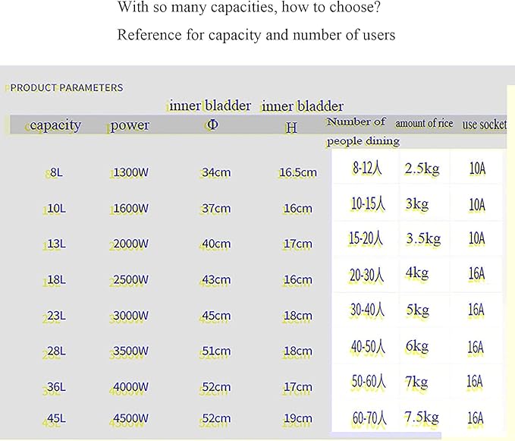Click the PRODUCT PARAMETERS heading

coord(66,88)
